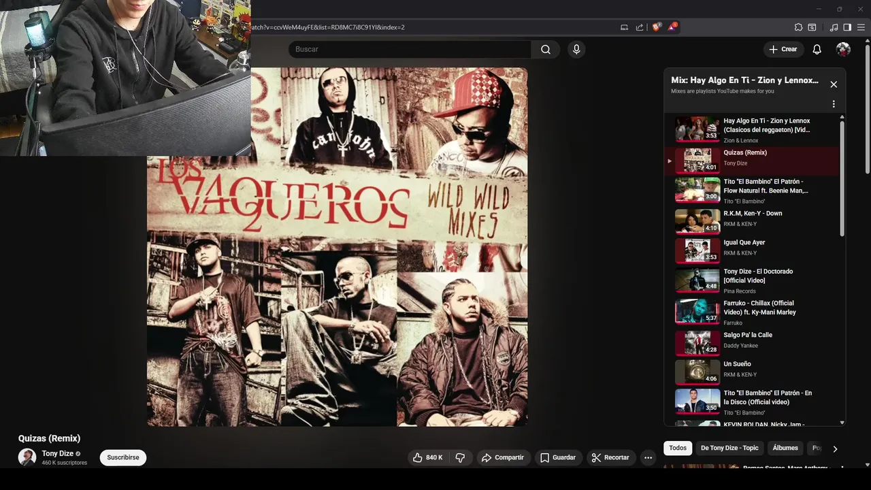Select the Todos filter chip
Viewport: 871px width, 490px height.
[678, 448]
